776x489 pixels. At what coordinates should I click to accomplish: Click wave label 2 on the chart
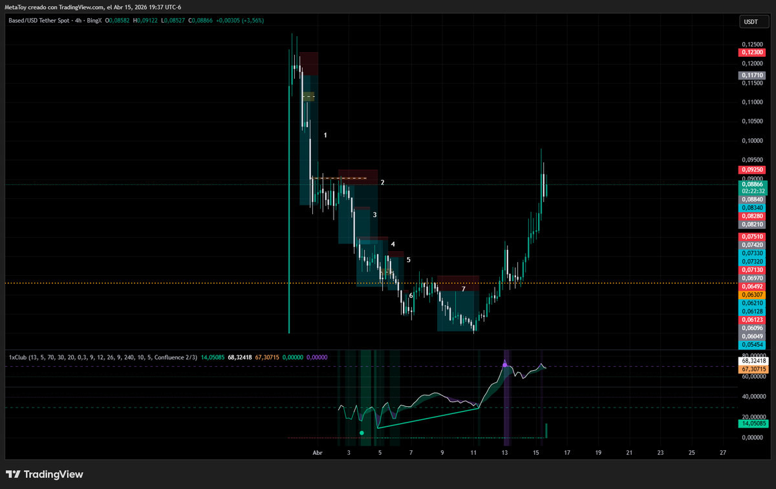[x=383, y=183]
